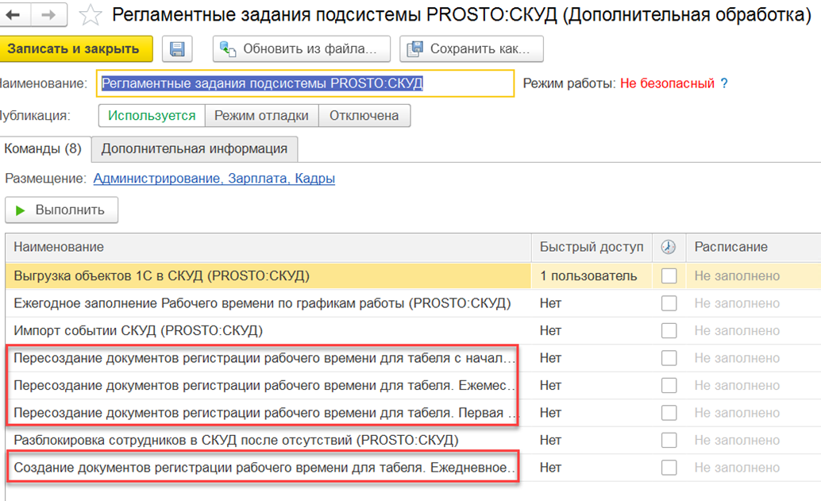Open the security mode help question mark
Screen dimensions: 821x501
click(x=723, y=83)
